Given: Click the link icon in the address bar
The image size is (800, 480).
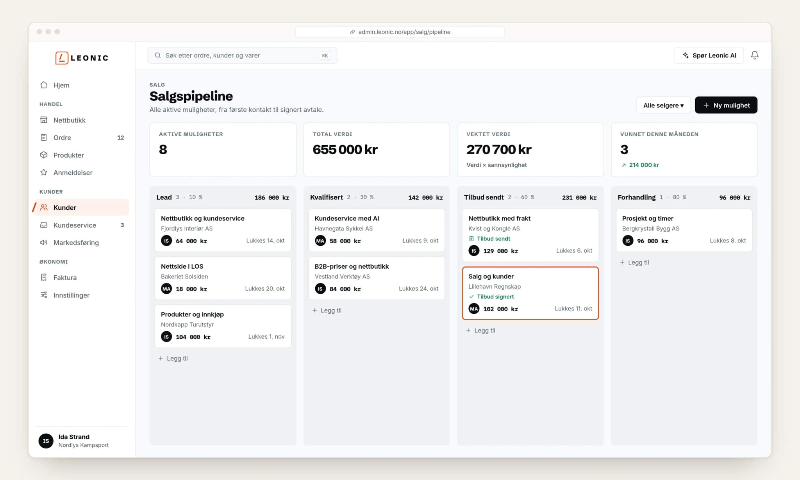Looking at the screenshot, I should point(352,32).
